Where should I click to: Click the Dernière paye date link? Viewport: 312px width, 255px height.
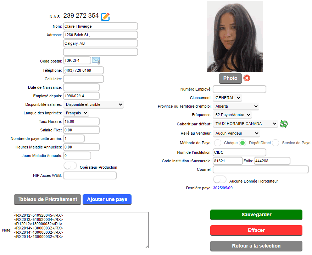pos(223,188)
